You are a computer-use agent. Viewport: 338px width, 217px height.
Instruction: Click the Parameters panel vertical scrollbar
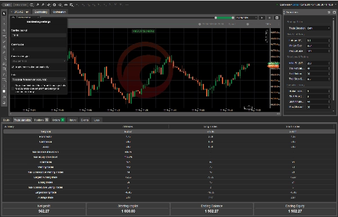point(333,60)
